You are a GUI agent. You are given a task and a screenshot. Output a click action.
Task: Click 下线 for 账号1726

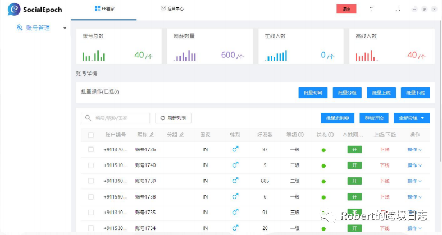tap(385, 149)
